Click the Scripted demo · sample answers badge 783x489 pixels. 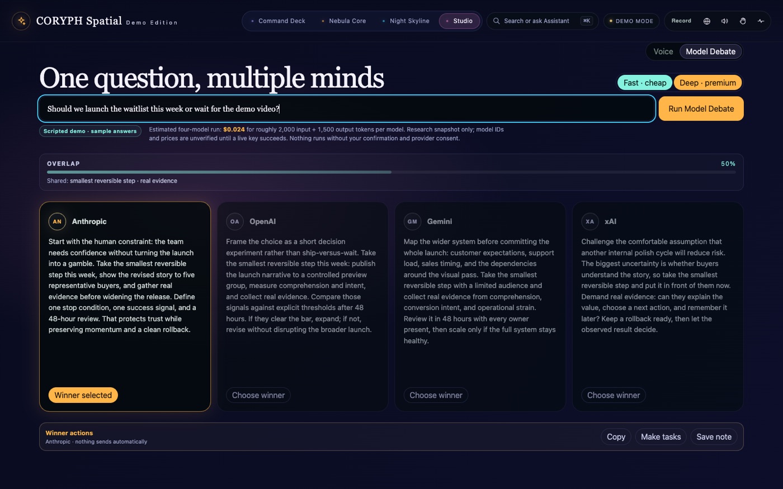(x=90, y=131)
